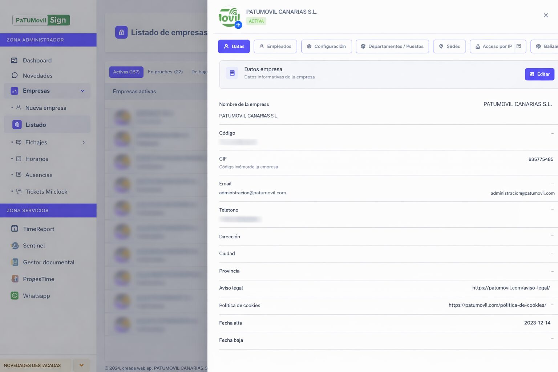Viewport: 558px width, 372px height.
Task: Open the TimeReport service icon
Action: pyautogui.click(x=15, y=229)
